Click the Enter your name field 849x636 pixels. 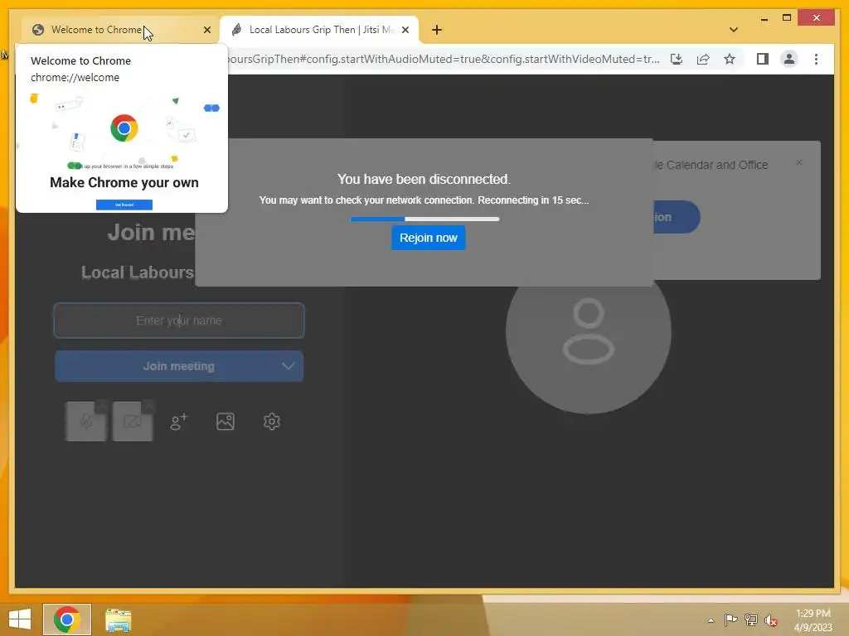click(179, 320)
